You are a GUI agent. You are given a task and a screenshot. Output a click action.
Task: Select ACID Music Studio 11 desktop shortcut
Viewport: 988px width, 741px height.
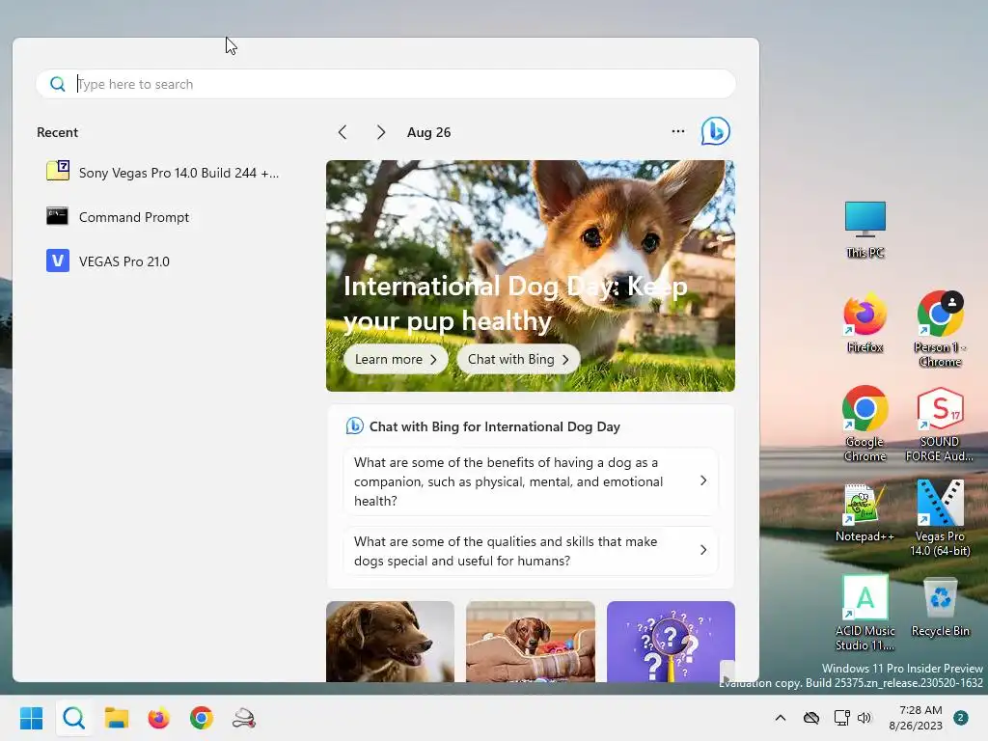coord(865,613)
